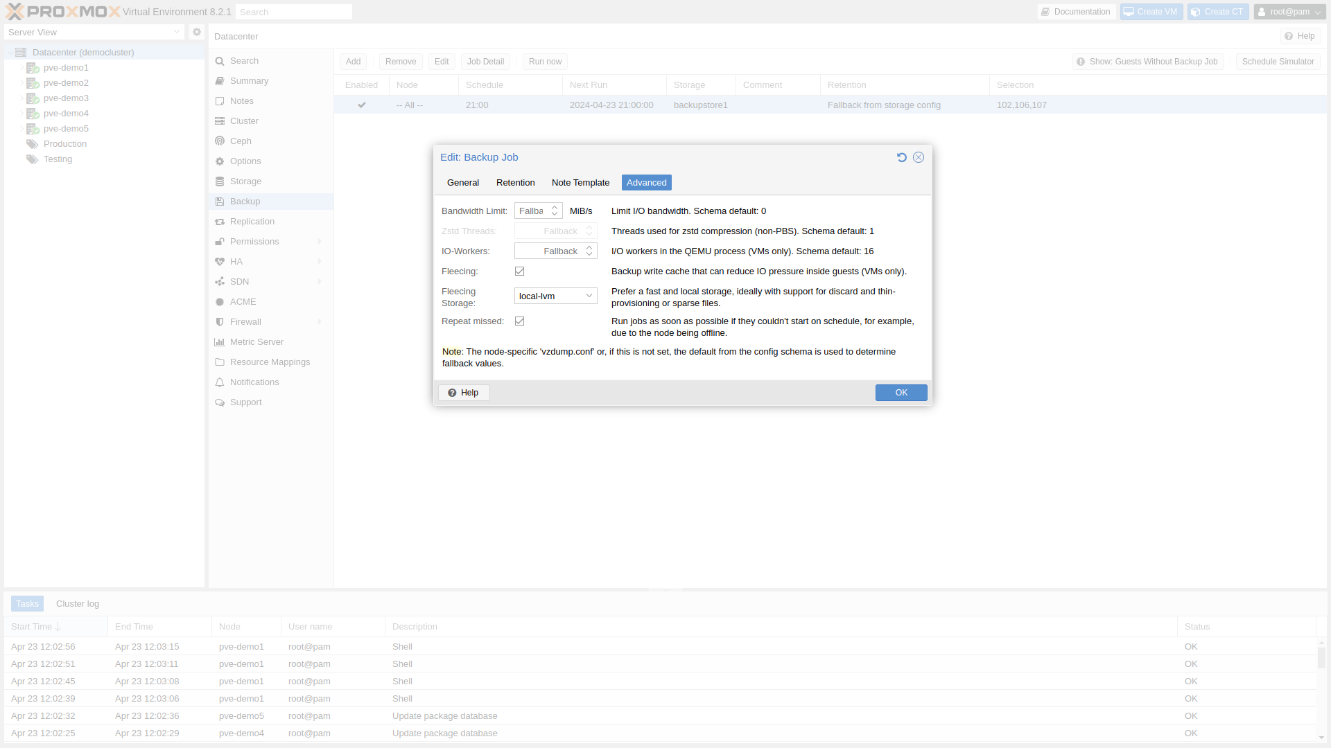
Task: Click the Firewall shield icon in the sidebar
Action: 220,322
